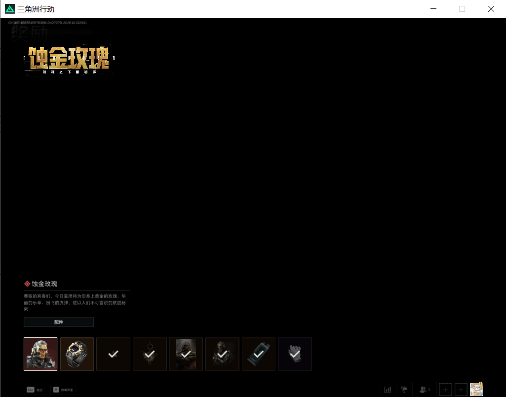Click the red diamond 蚀金玫瑰 icon
This screenshot has width=506, height=397.
[x=27, y=284]
